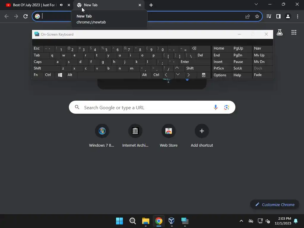Toggle left Ctrl key on keyboard

[x=49, y=75]
